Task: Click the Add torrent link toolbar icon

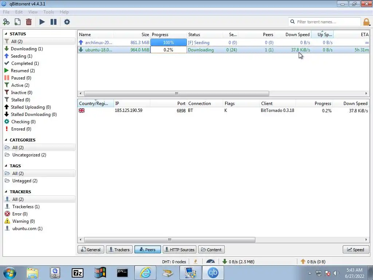Action: [6, 22]
